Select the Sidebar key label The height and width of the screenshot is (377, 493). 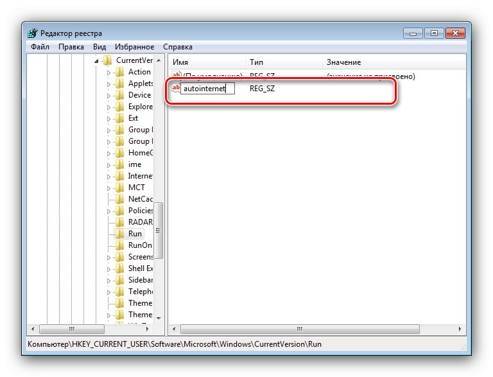tap(140, 280)
